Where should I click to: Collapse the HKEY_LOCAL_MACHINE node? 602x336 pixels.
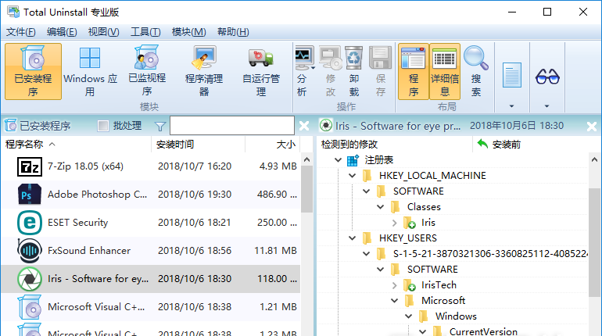(x=352, y=176)
